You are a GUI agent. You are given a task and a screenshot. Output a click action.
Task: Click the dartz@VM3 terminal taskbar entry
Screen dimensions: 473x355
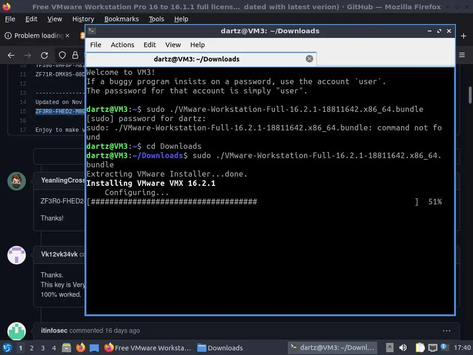[333, 348]
